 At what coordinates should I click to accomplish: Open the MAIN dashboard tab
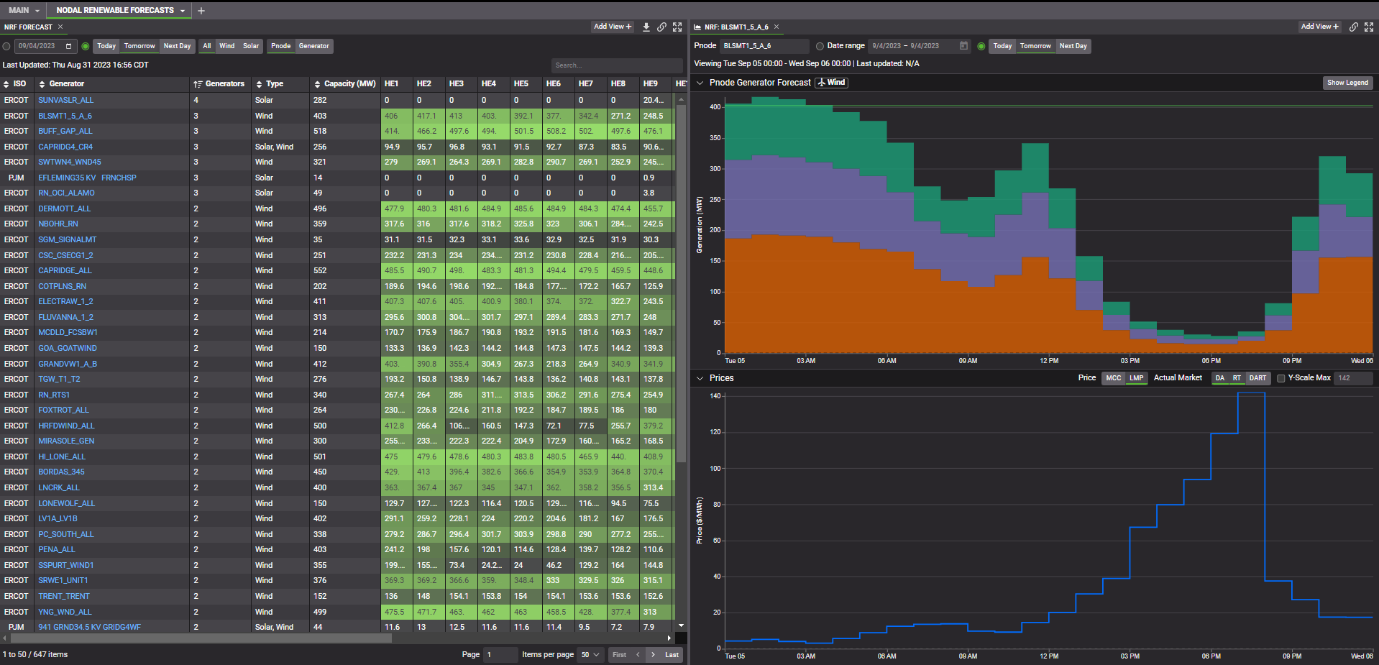point(19,11)
